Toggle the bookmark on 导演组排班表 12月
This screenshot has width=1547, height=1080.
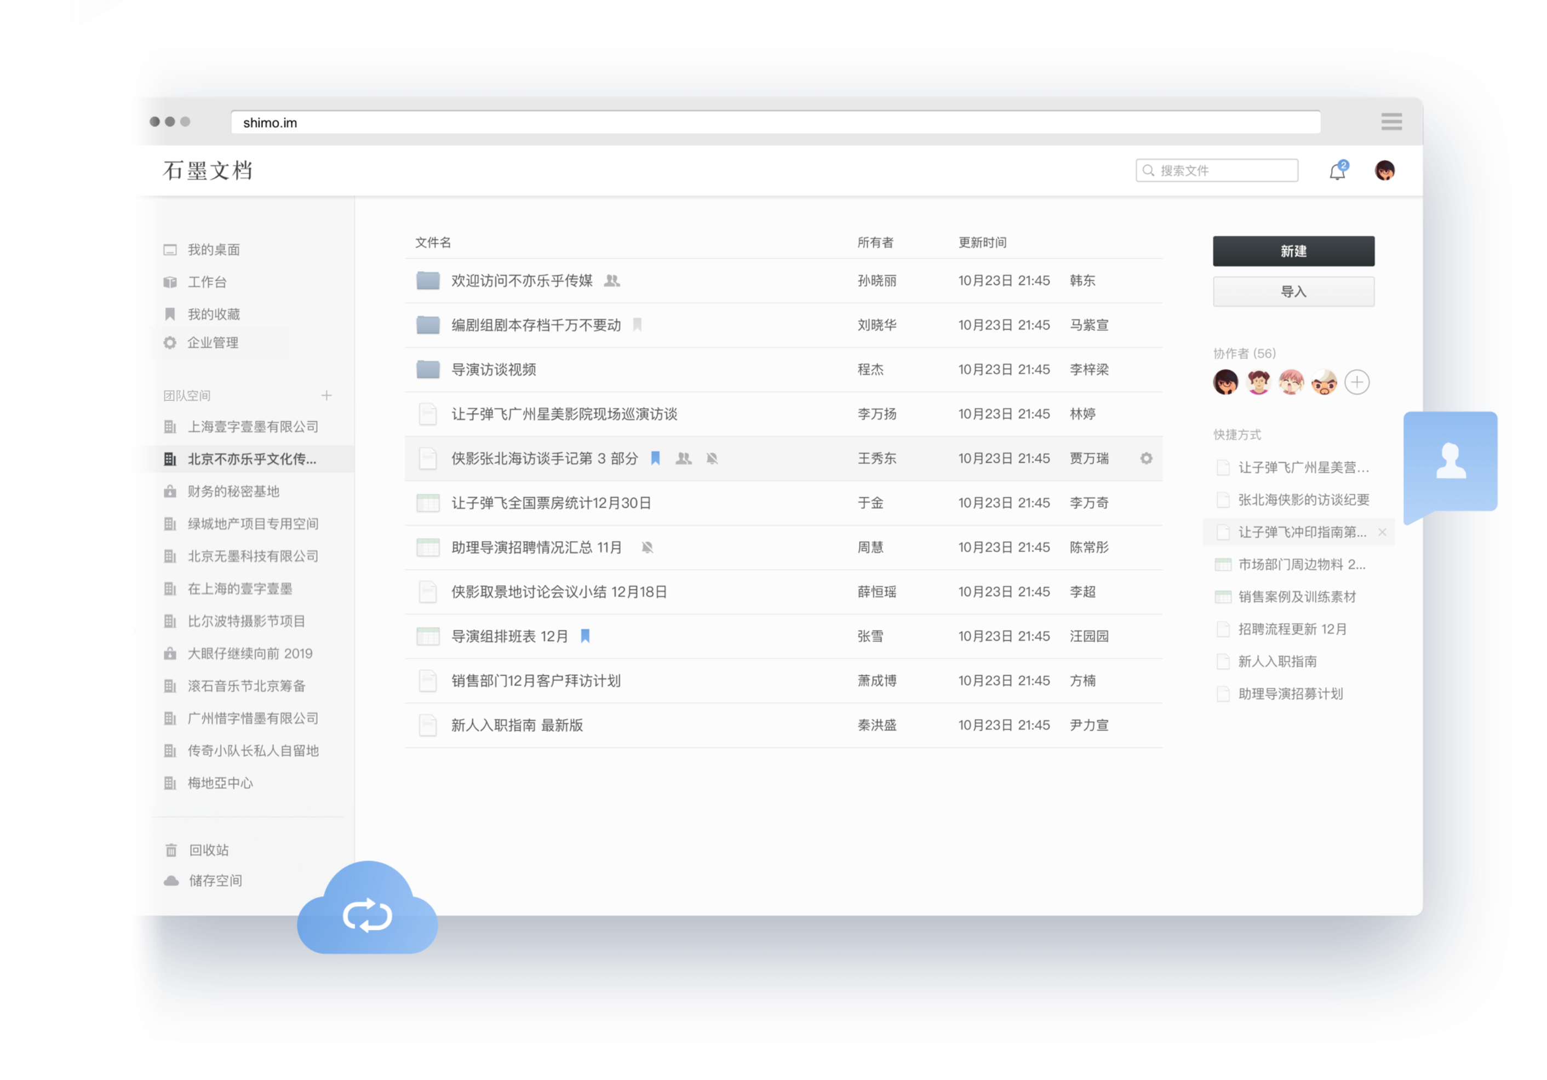pyautogui.click(x=586, y=636)
